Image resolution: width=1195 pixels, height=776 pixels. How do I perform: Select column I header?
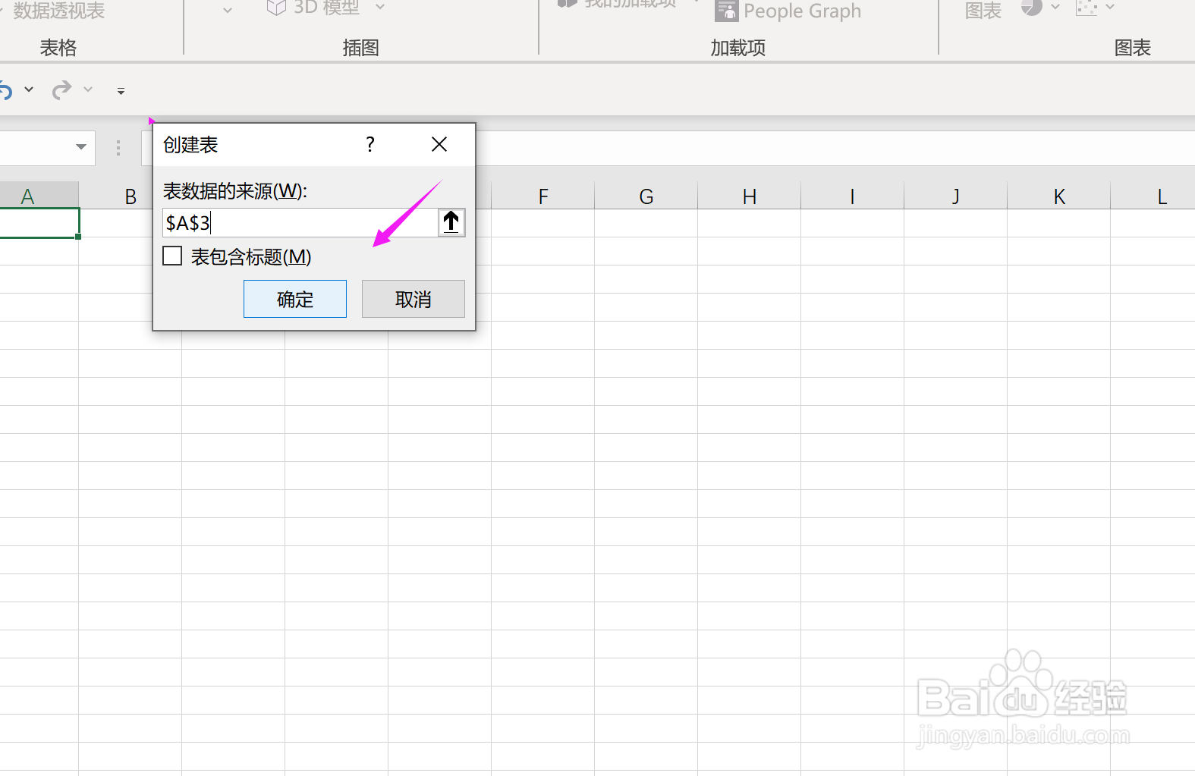[853, 196]
